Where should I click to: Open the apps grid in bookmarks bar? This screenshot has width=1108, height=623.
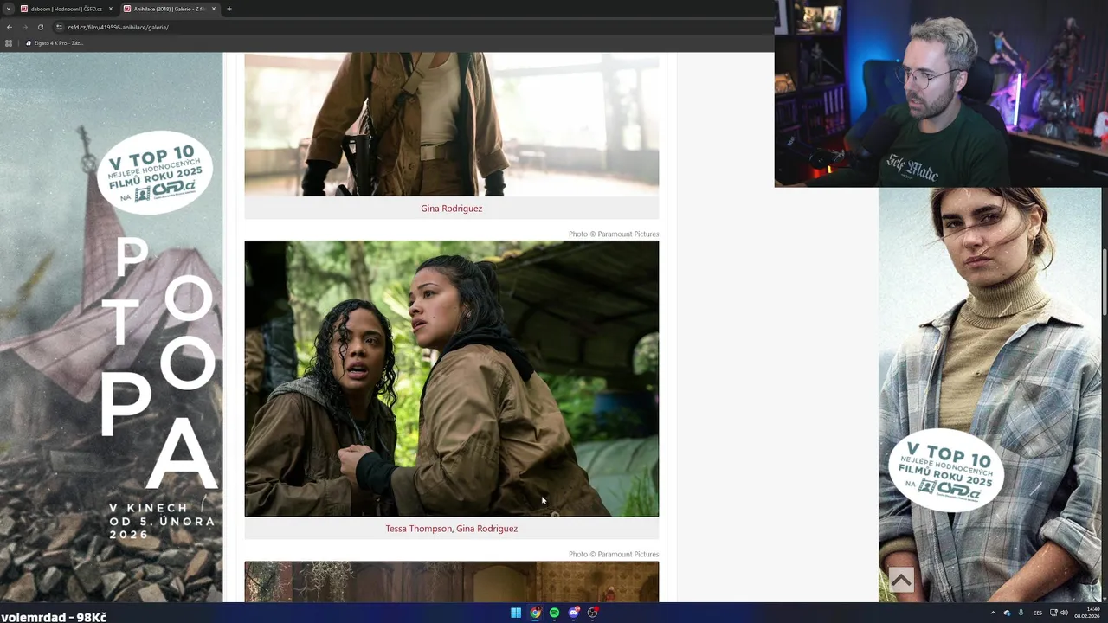(x=9, y=42)
